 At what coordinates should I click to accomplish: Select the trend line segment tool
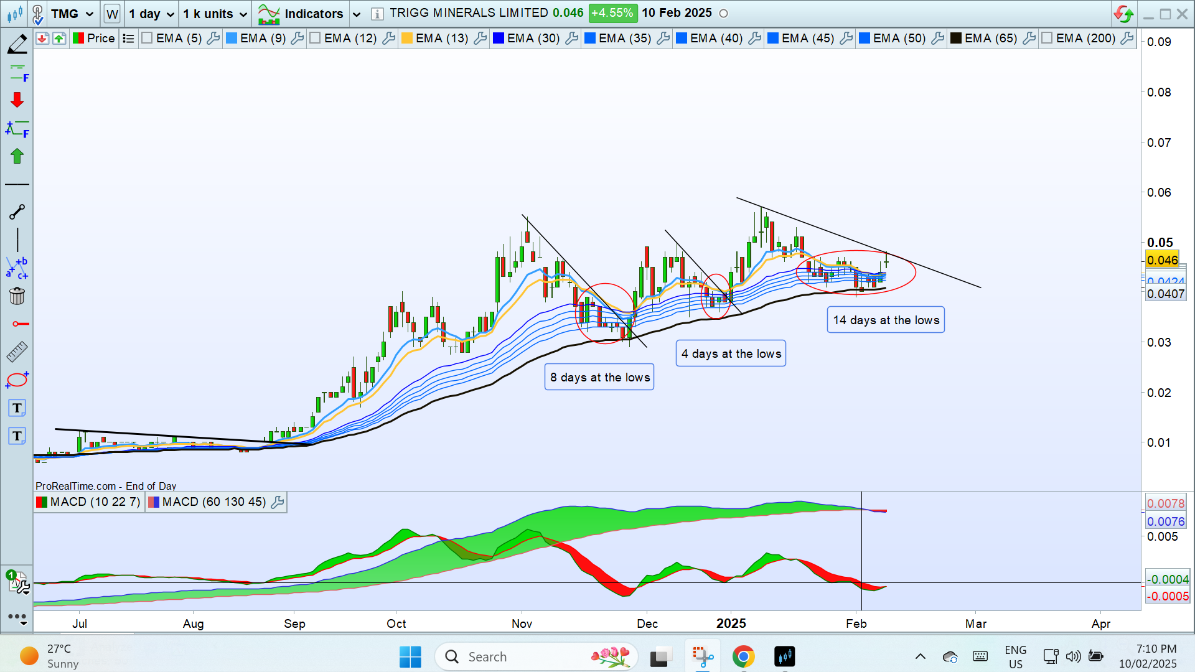tap(17, 212)
